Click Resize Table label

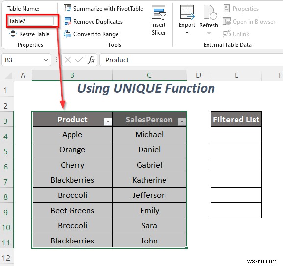coord(34,34)
